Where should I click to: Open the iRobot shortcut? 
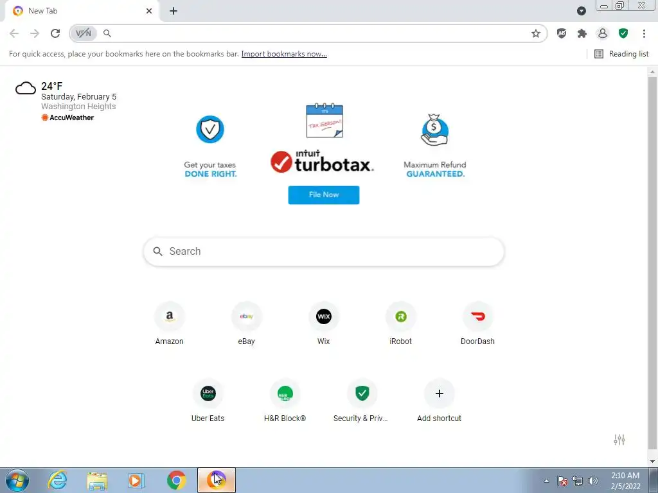point(401,324)
